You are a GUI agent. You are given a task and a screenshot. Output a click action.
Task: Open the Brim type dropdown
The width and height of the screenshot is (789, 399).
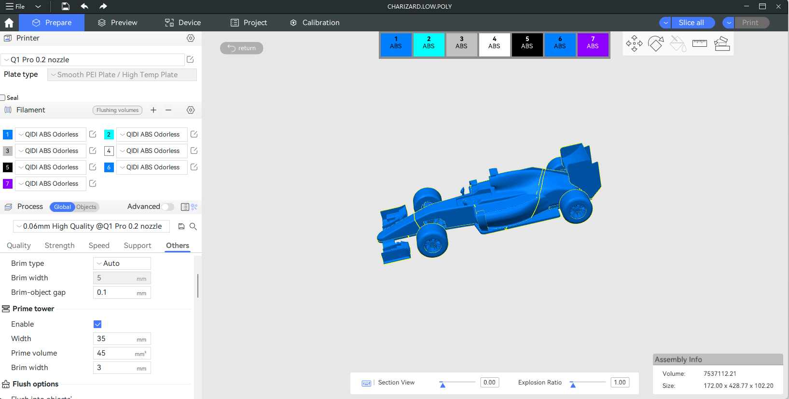[122, 263]
